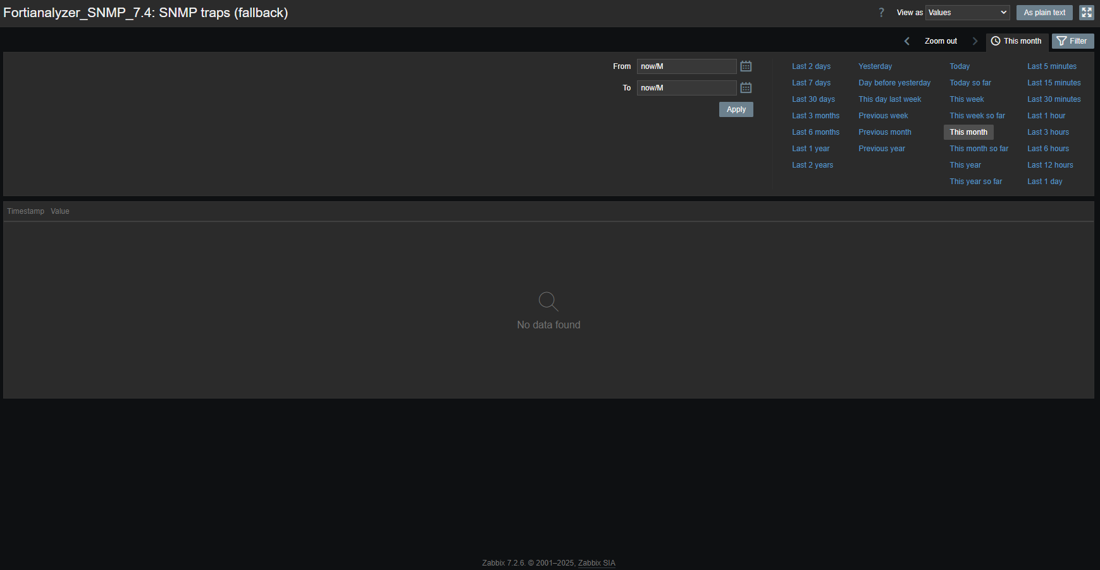
Task: Select This month so far range
Action: [979, 149]
